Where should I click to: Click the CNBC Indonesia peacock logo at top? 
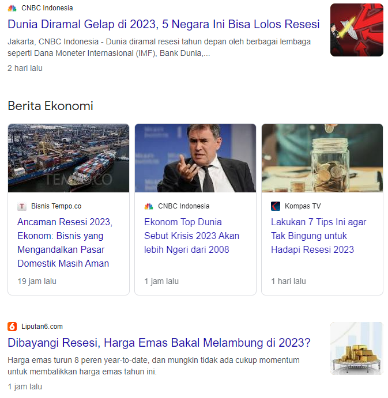point(12,8)
